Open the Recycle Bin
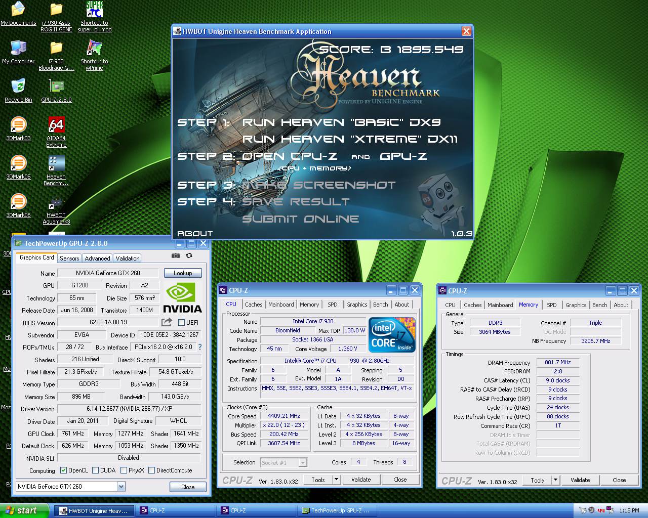This screenshot has height=518, width=648. [x=18, y=91]
